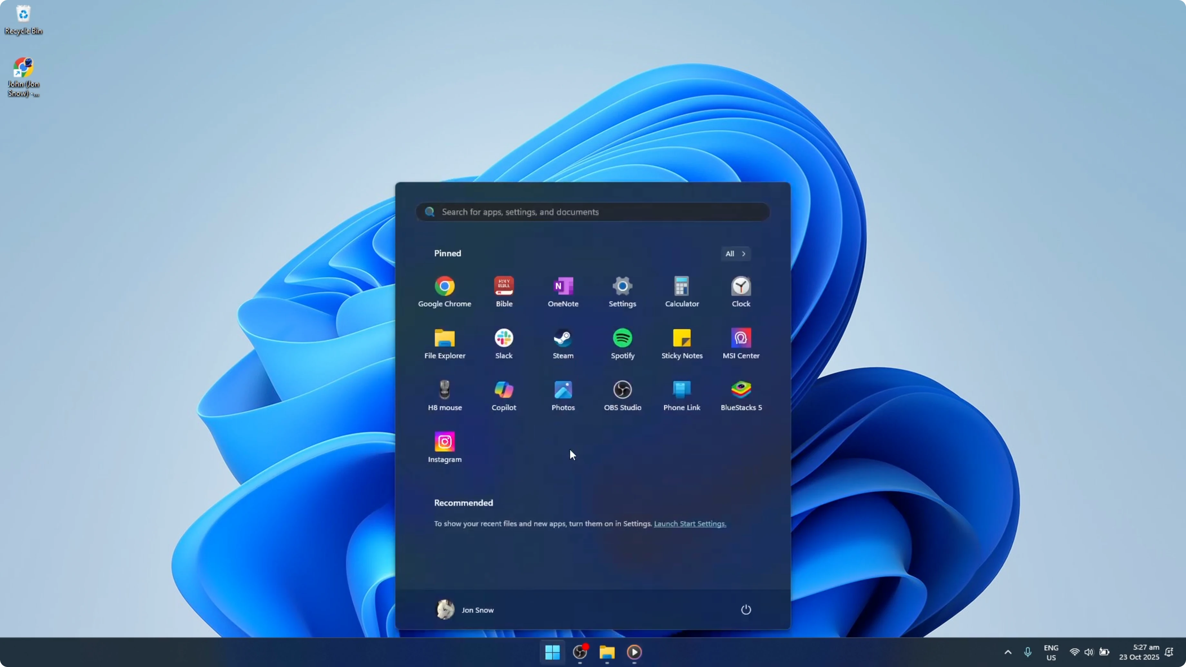
Task: Open the Photos app
Action: pos(563,396)
